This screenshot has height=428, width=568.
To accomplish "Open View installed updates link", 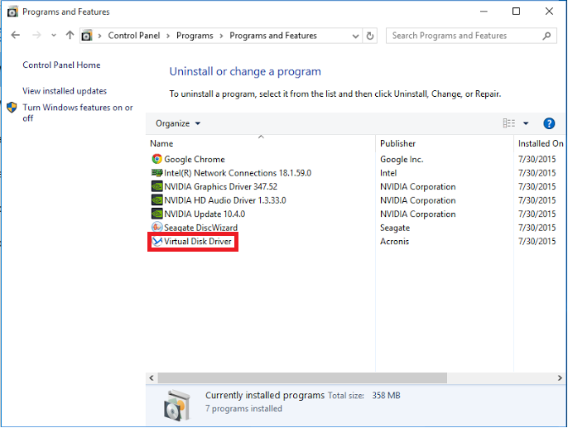I will [x=65, y=90].
